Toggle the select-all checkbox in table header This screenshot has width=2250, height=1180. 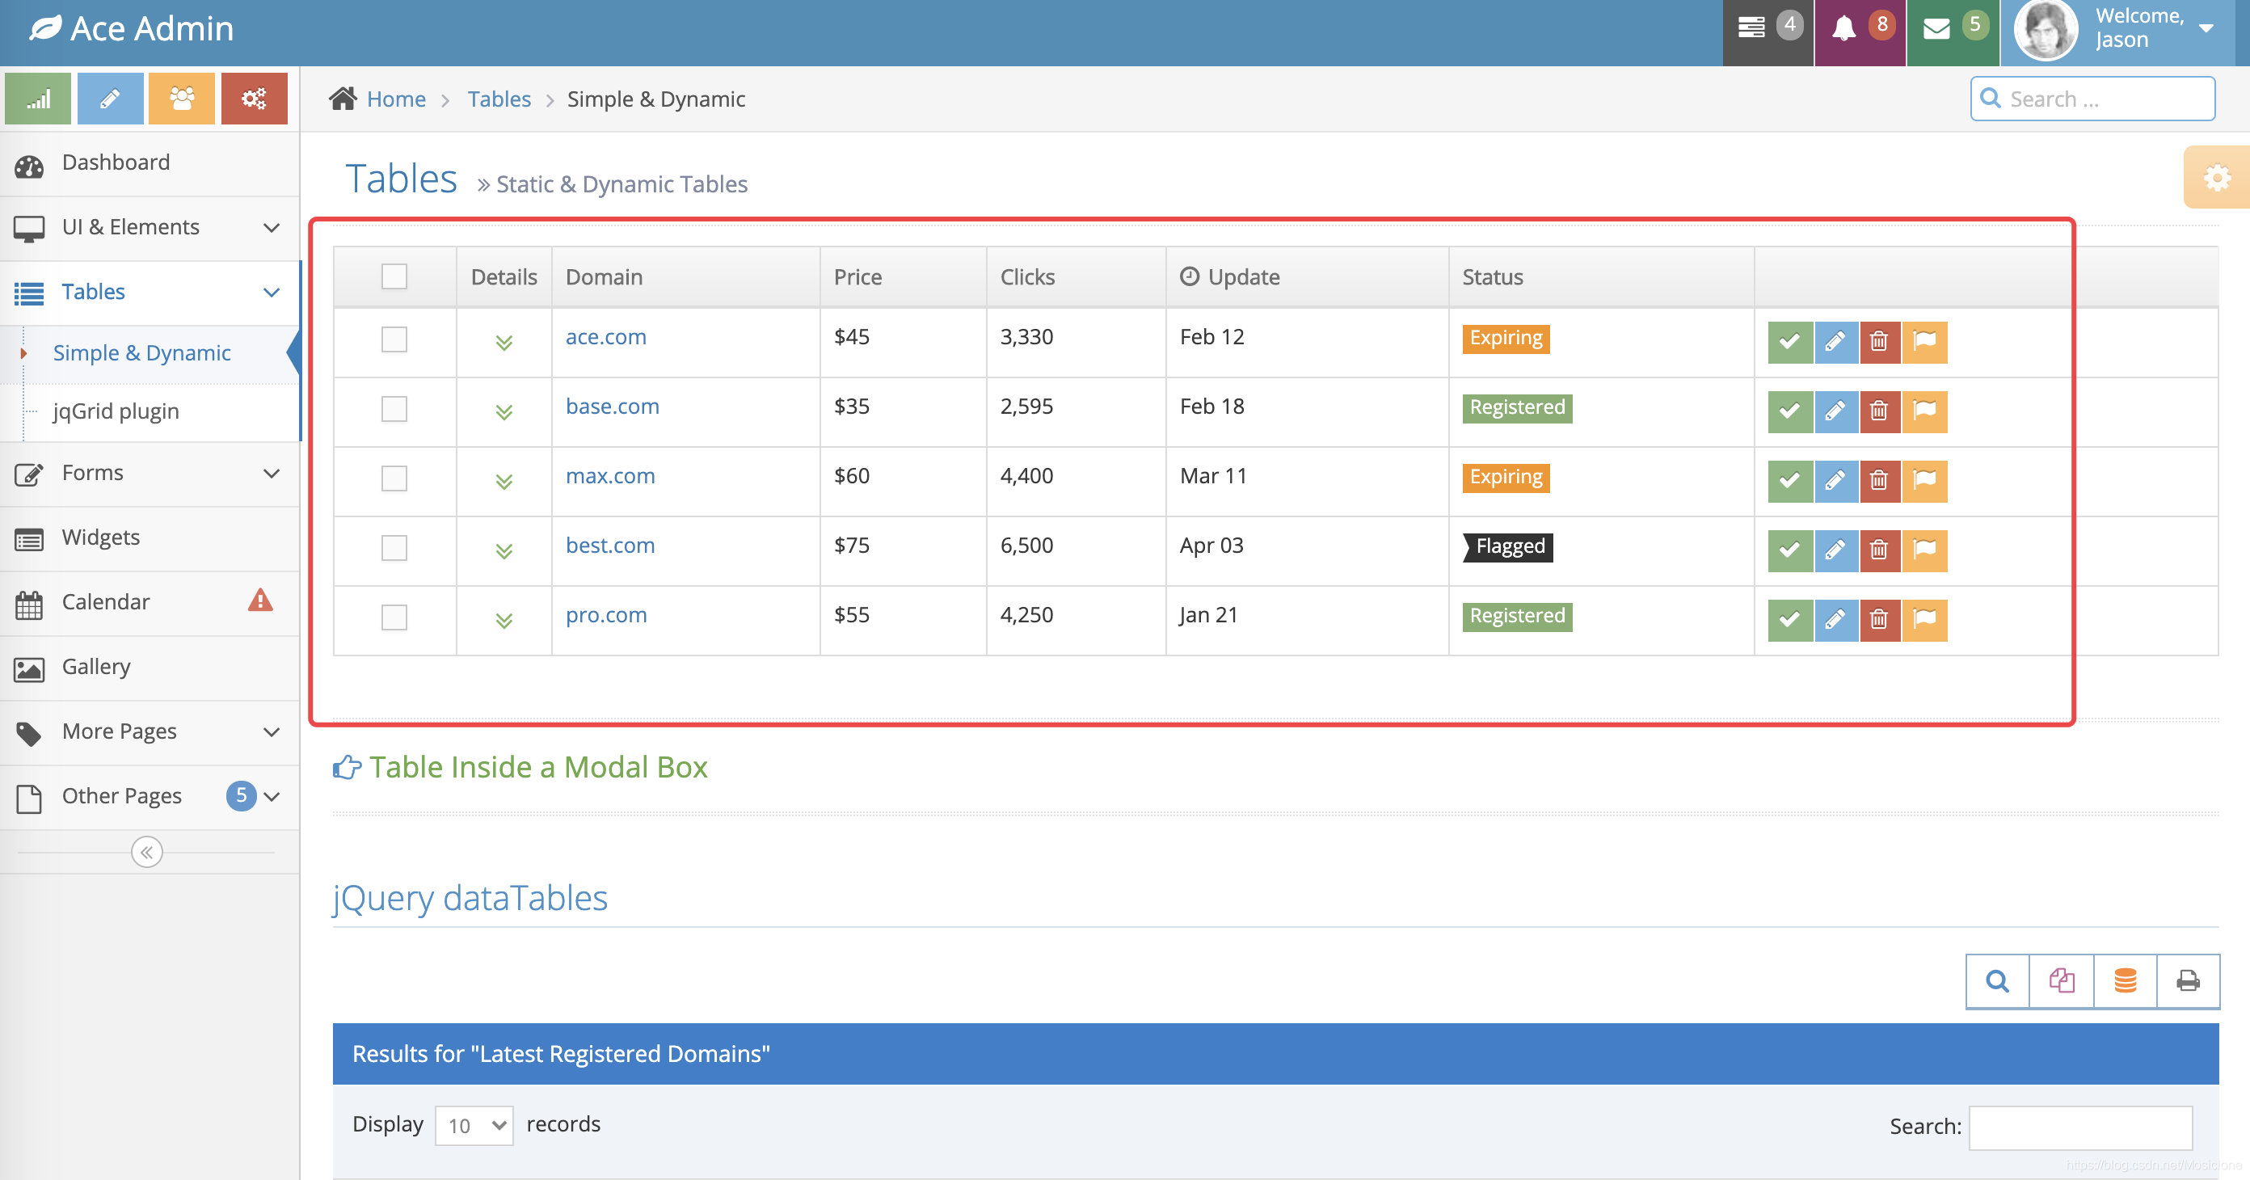394,277
